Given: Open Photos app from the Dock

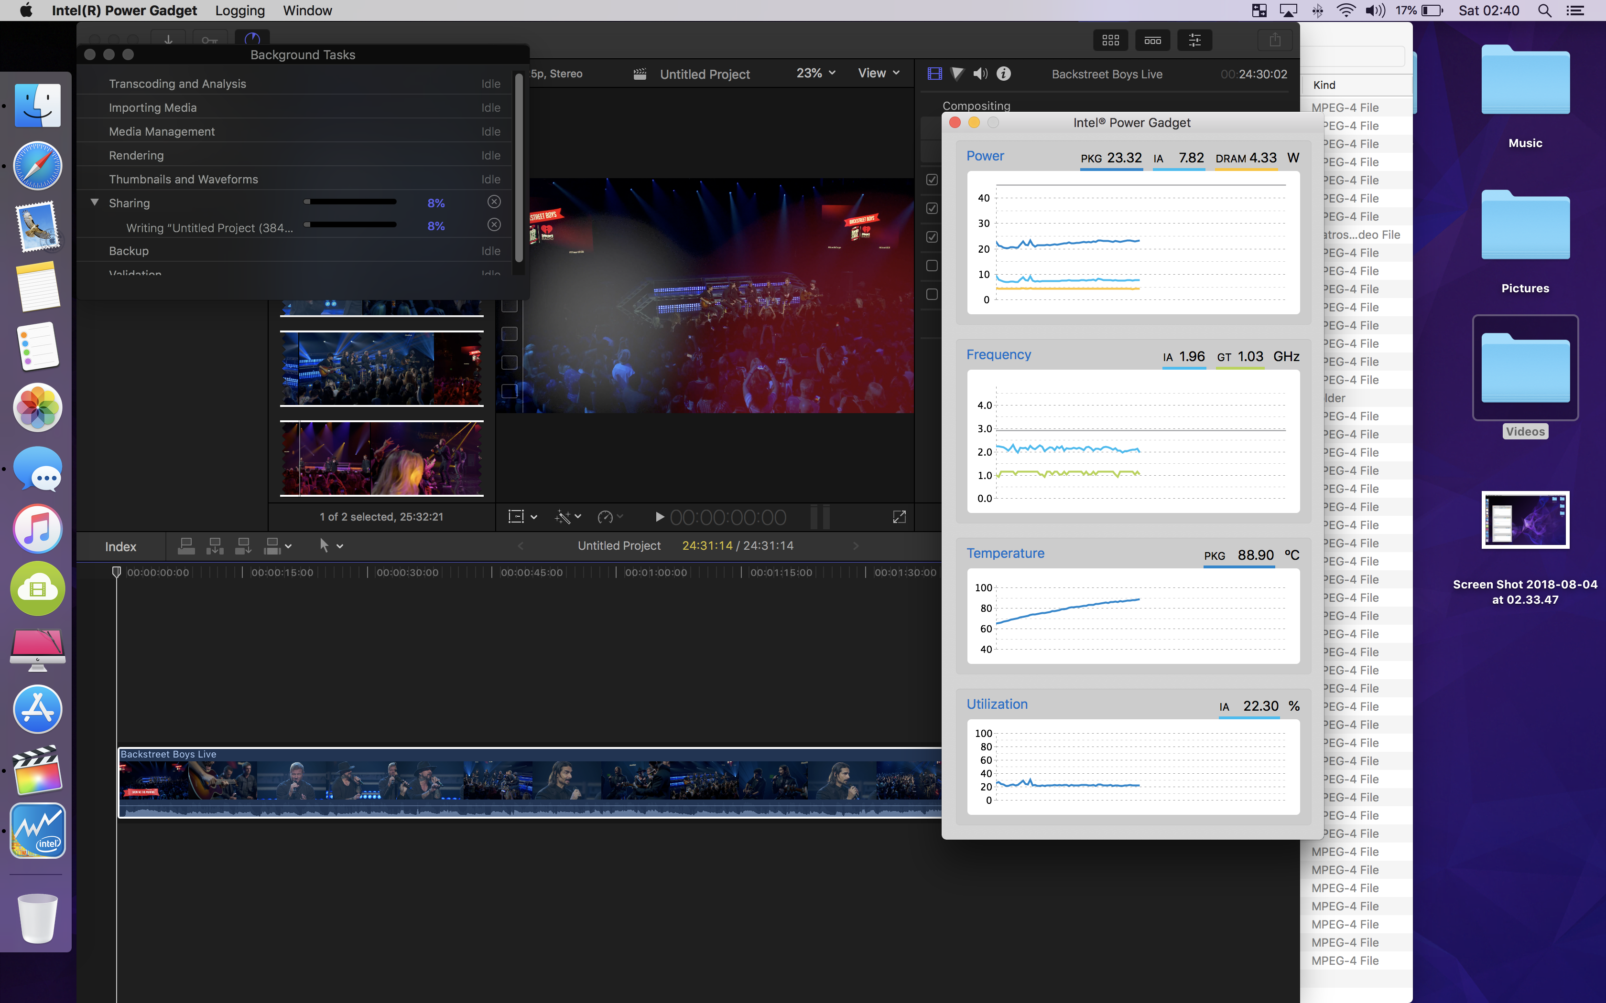Looking at the screenshot, I should pos(38,407).
